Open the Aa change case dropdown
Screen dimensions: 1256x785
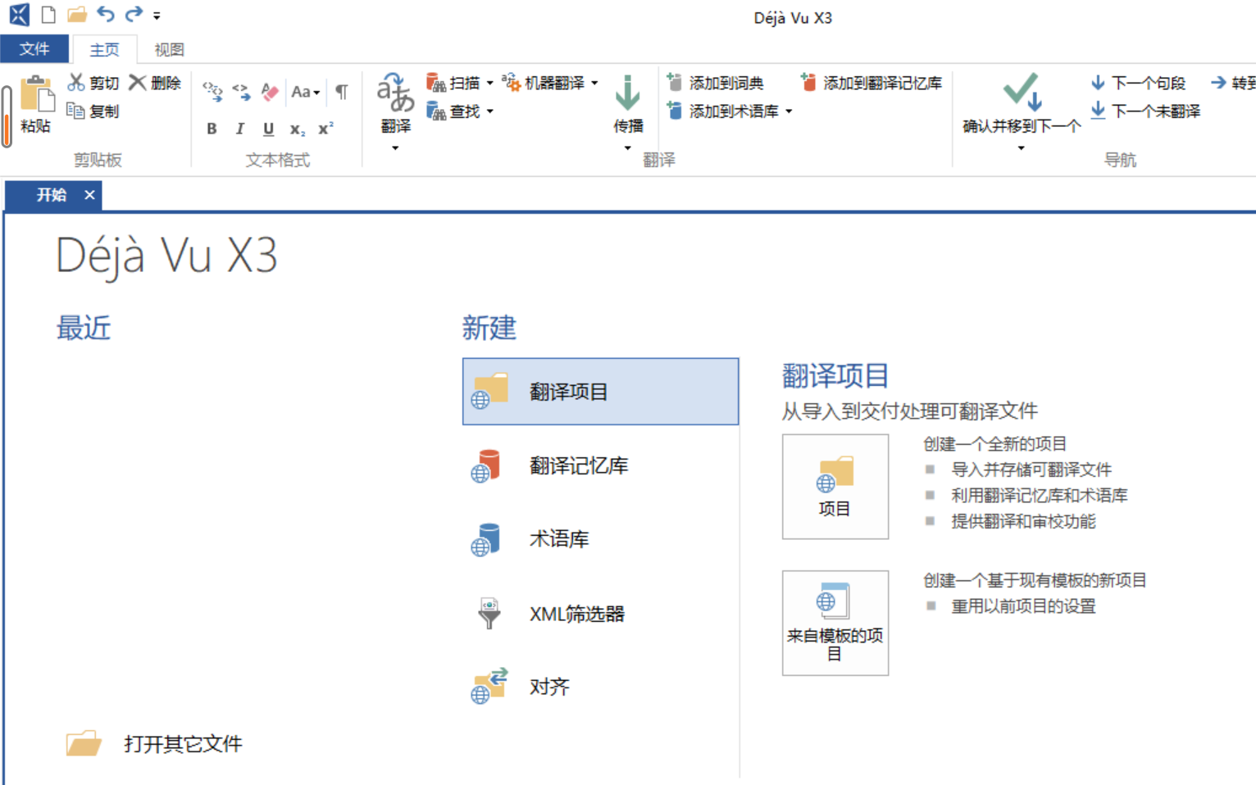pyautogui.click(x=305, y=92)
